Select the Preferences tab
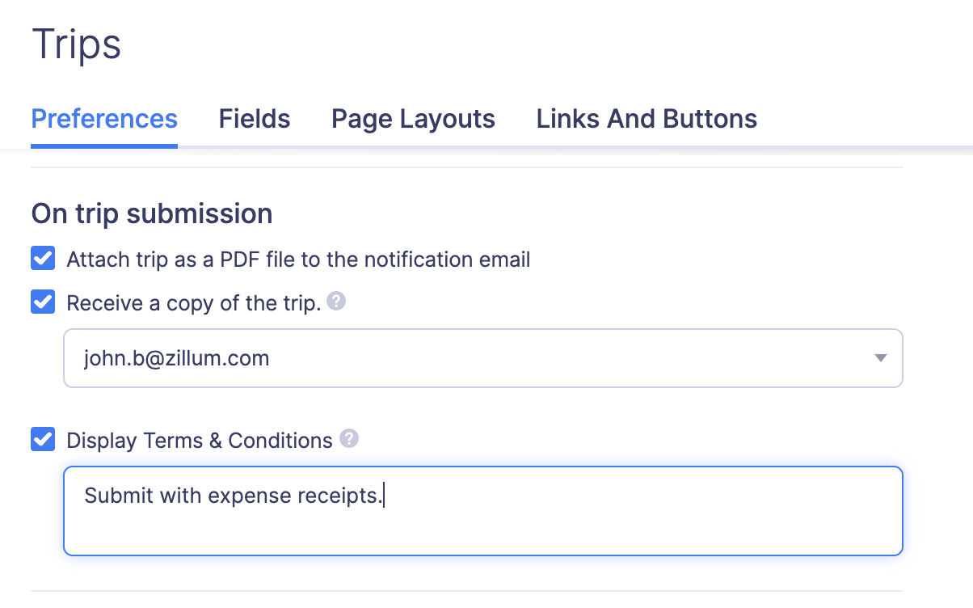This screenshot has width=973, height=608. (x=104, y=119)
